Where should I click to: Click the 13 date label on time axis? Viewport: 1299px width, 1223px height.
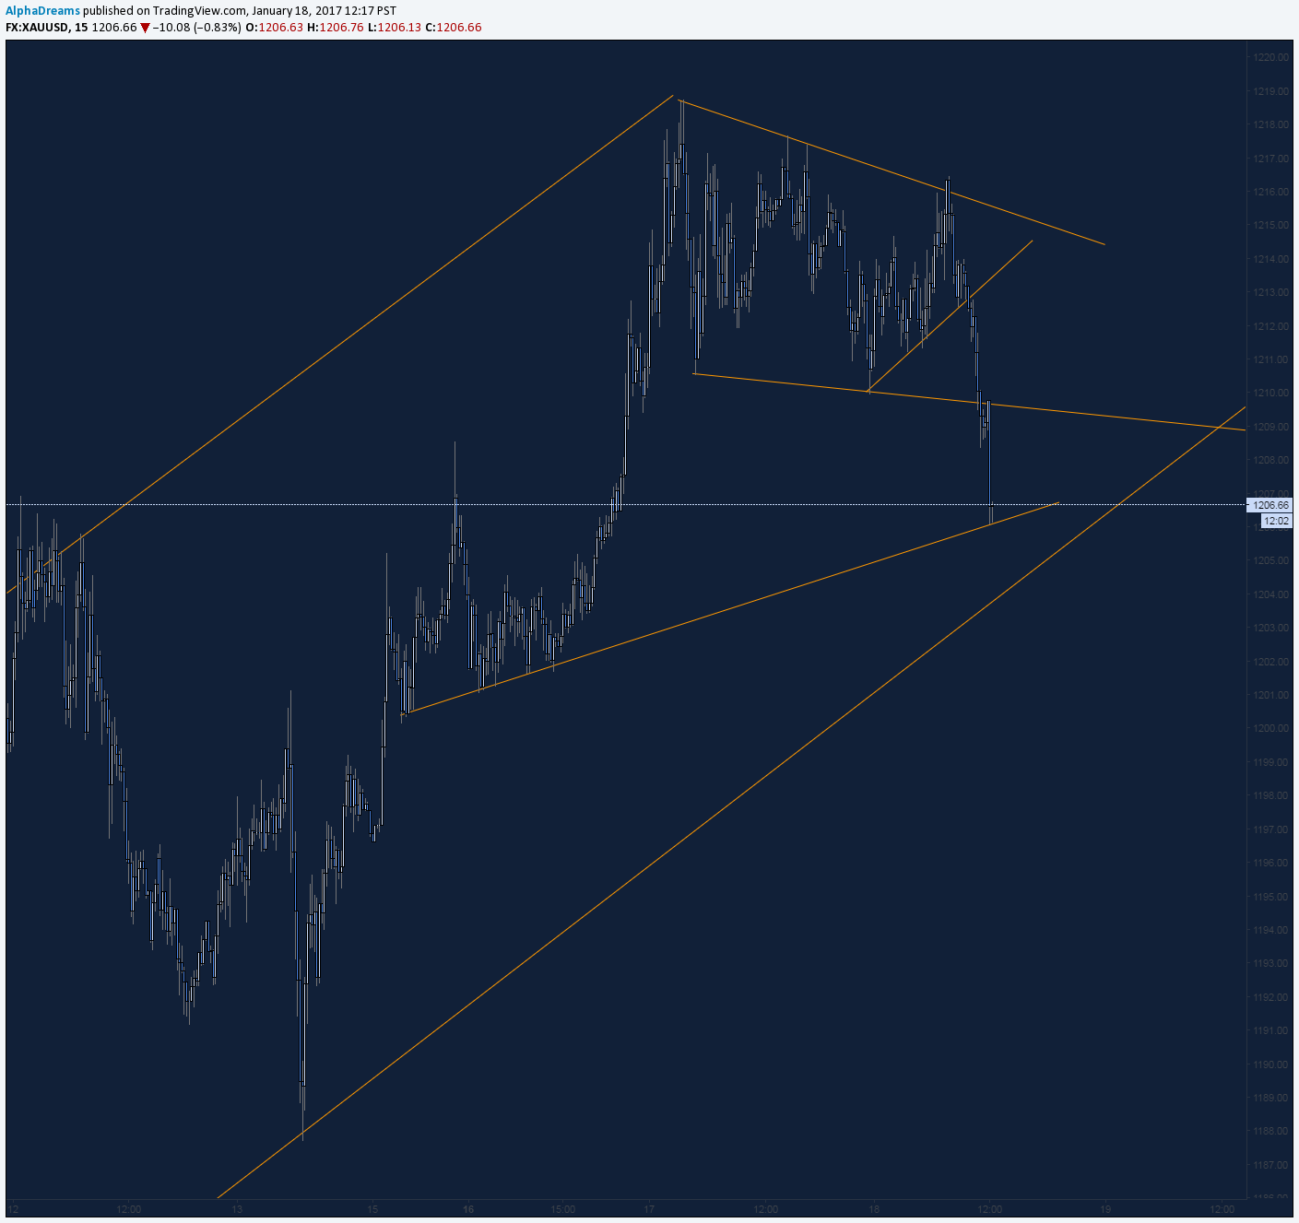237,1209
